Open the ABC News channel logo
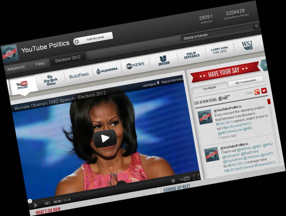This screenshot has height=216, width=286. 135,65
